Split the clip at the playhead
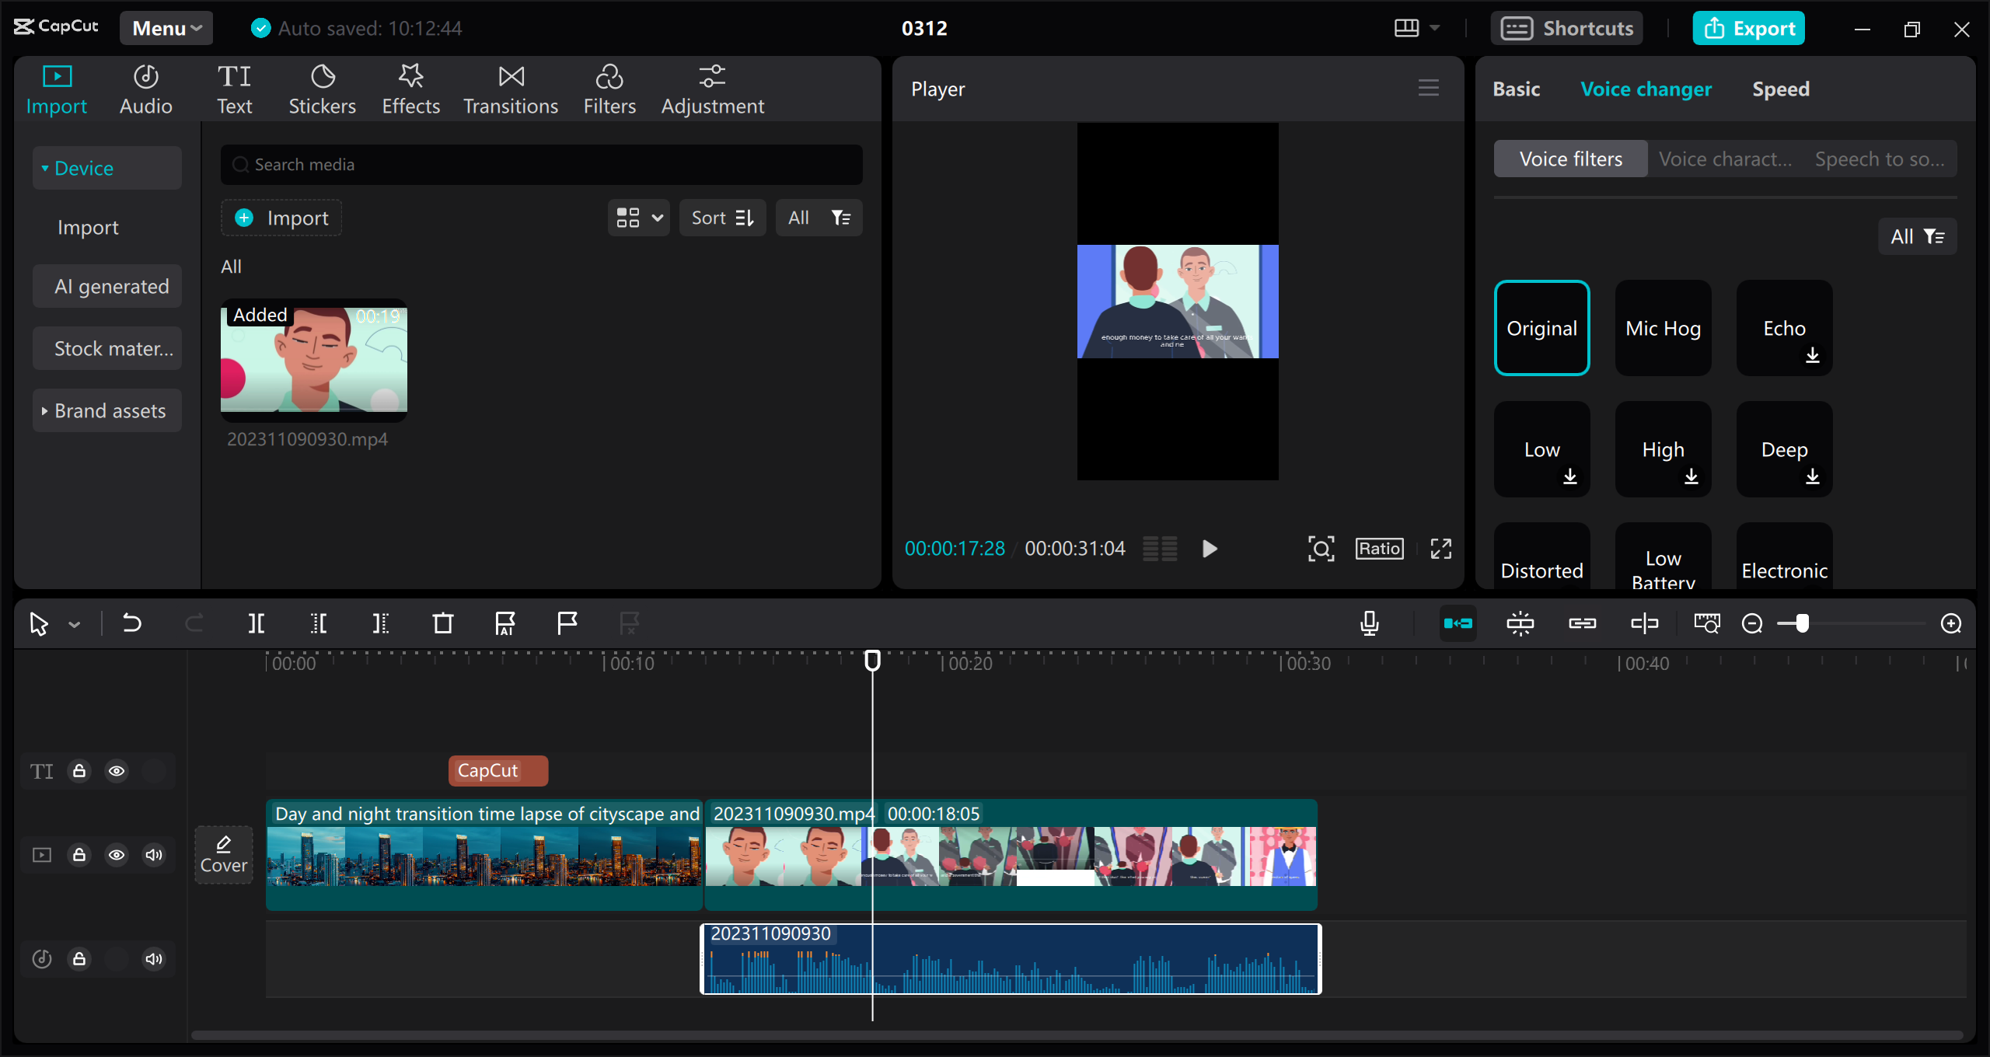The image size is (1990, 1057). click(x=257, y=623)
